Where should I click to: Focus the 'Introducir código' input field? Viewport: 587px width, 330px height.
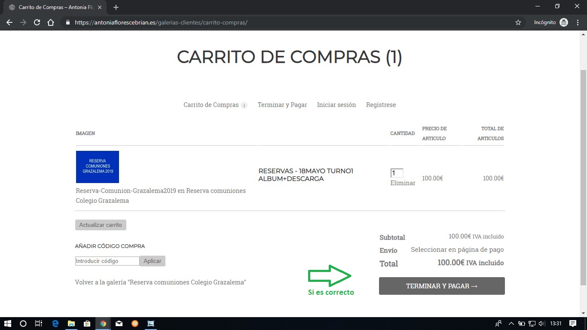point(107,261)
